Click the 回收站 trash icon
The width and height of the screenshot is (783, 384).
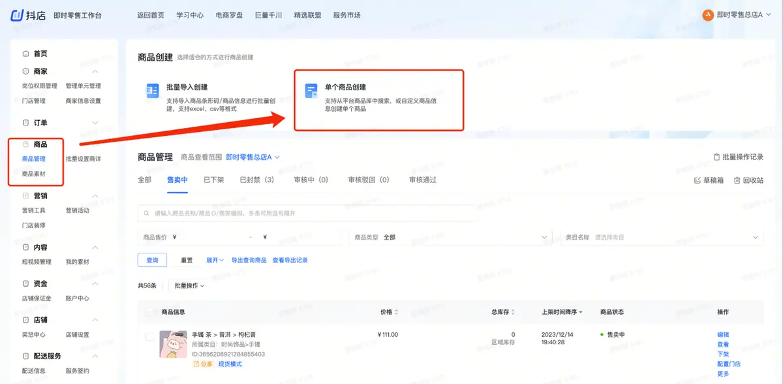click(737, 180)
